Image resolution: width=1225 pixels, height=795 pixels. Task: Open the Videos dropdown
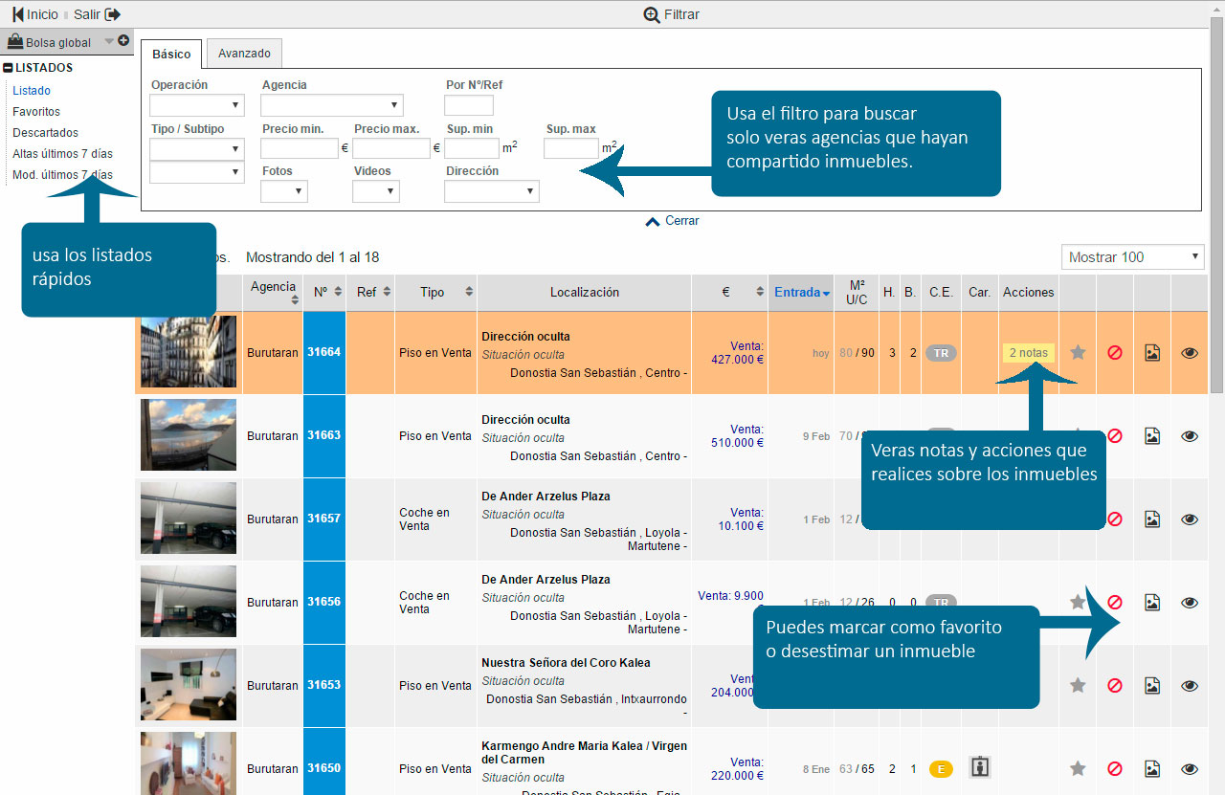[x=376, y=191]
